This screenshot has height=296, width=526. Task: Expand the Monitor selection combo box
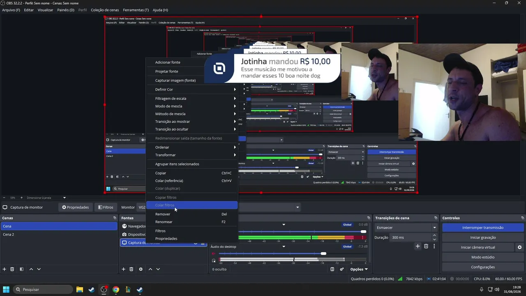(x=297, y=207)
